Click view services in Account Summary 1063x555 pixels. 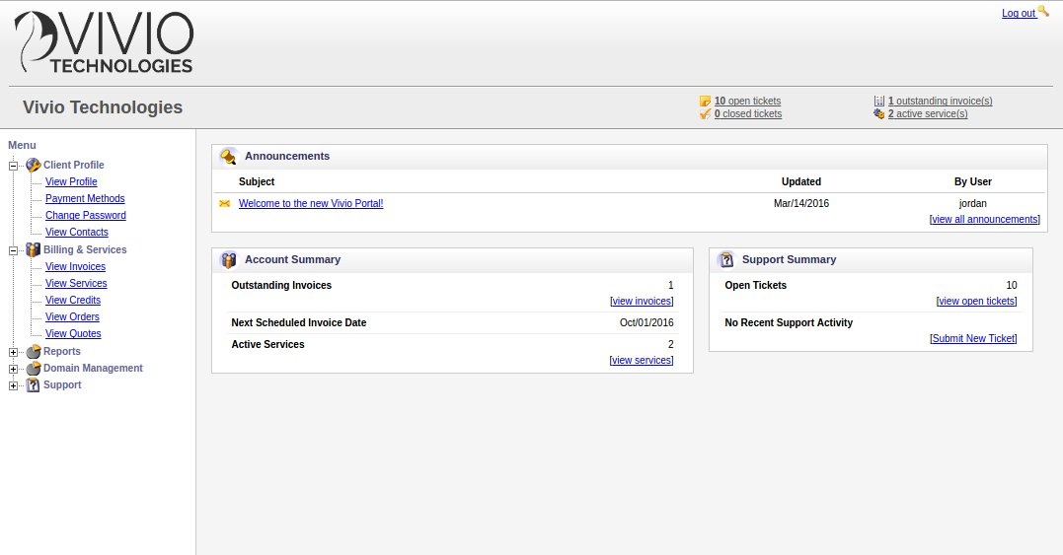coord(641,360)
